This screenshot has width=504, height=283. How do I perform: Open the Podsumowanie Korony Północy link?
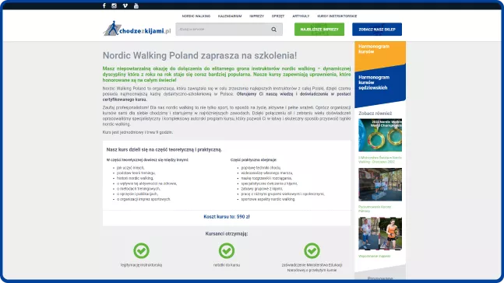[x=375, y=209]
